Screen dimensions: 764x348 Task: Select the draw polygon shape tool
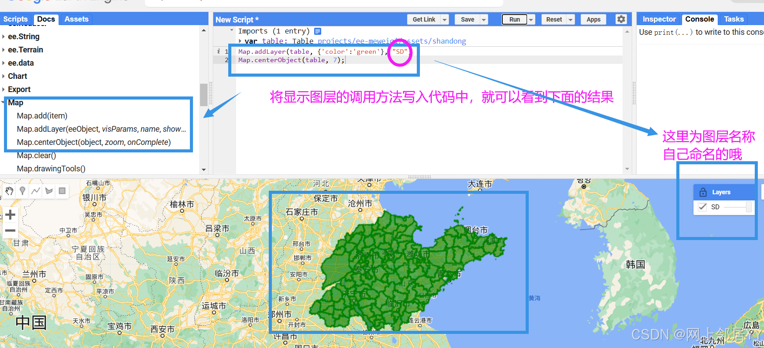(x=49, y=191)
